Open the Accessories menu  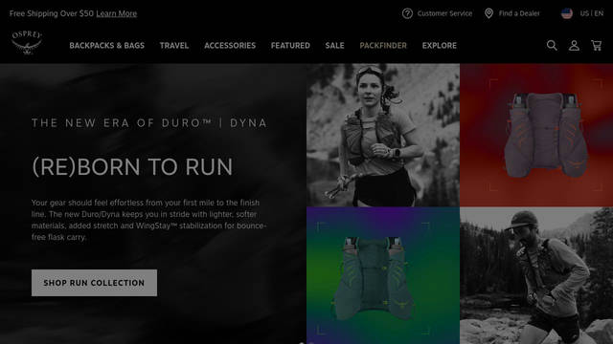point(230,46)
